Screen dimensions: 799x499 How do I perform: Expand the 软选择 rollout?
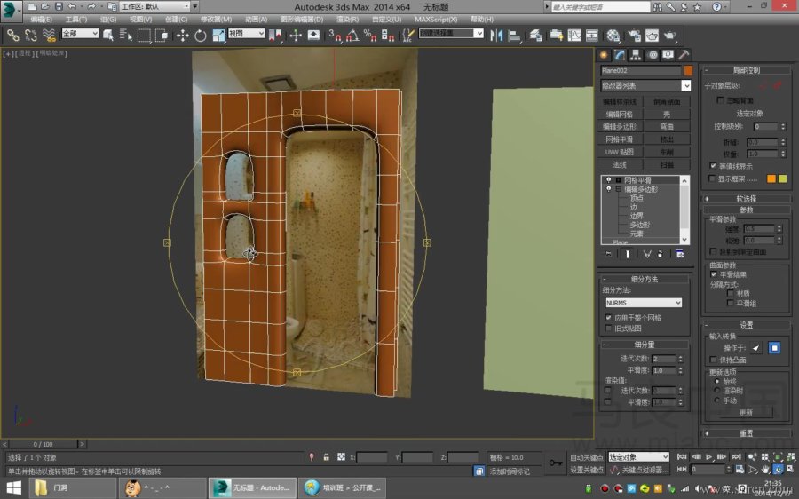(745, 198)
